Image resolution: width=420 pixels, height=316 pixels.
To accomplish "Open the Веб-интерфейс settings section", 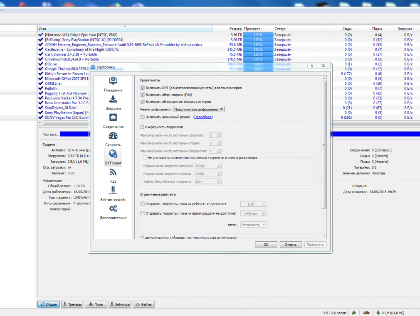I will point(113,194).
